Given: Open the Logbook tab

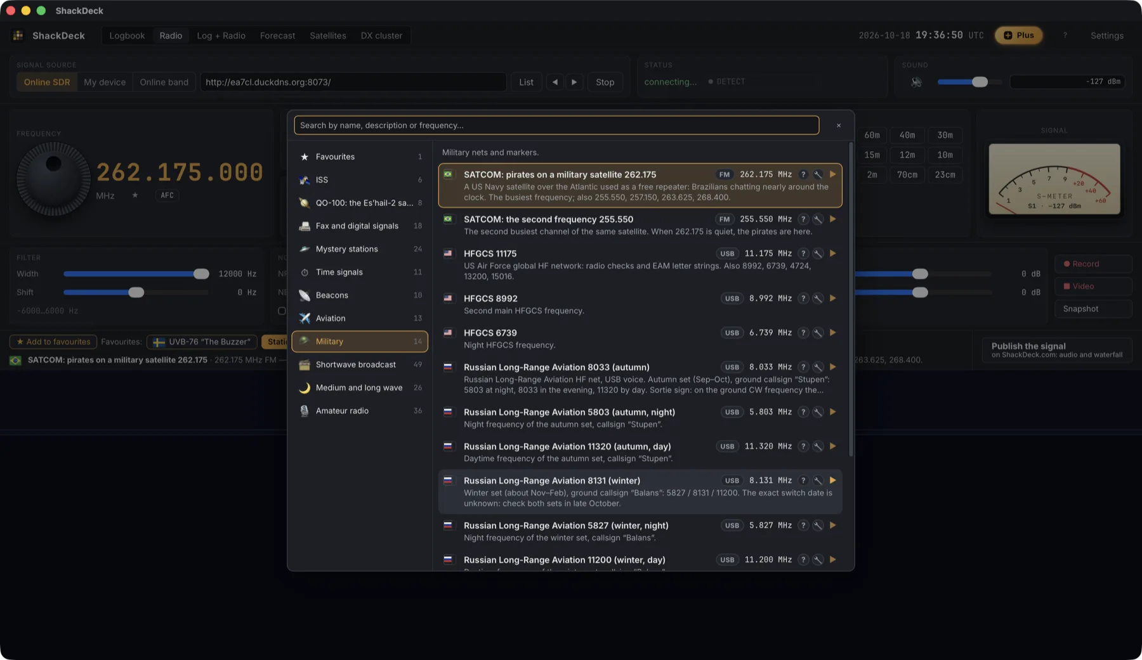Looking at the screenshot, I should 127,36.
